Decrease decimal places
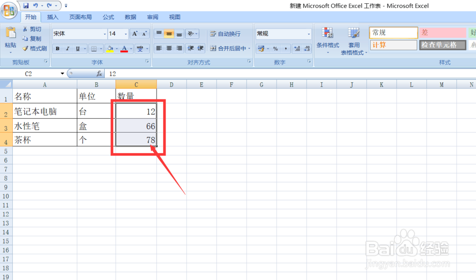Screen dimensions: 476x280 coord(307,48)
